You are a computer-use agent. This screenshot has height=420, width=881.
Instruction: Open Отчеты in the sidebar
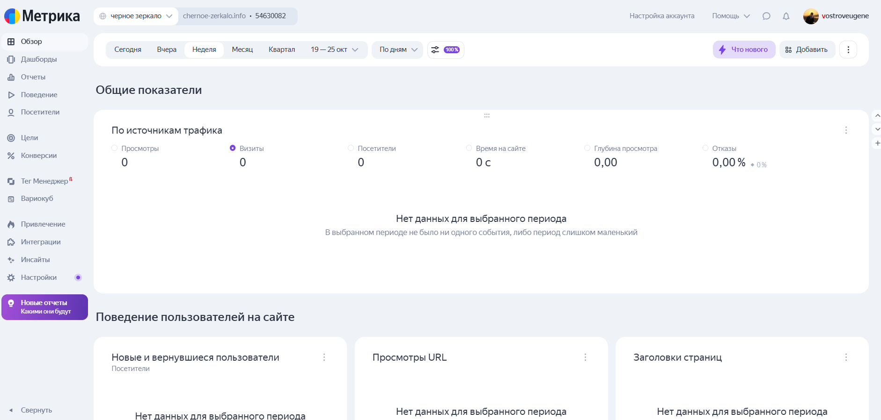[x=33, y=77]
